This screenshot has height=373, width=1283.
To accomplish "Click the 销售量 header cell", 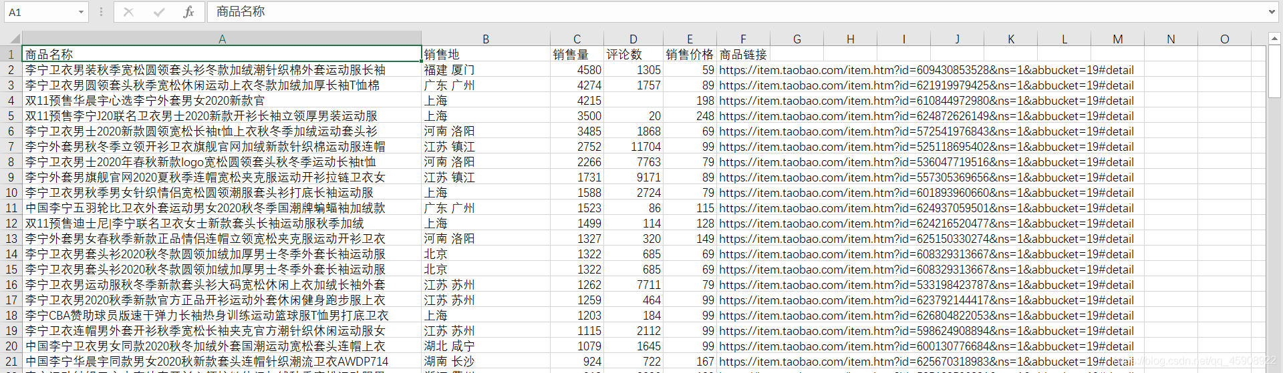I will click(577, 54).
